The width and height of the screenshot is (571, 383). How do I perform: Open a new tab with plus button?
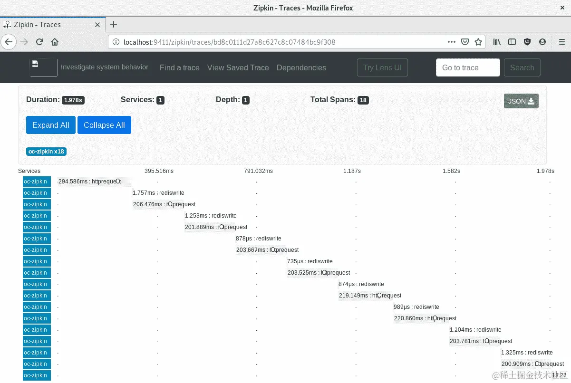(114, 24)
